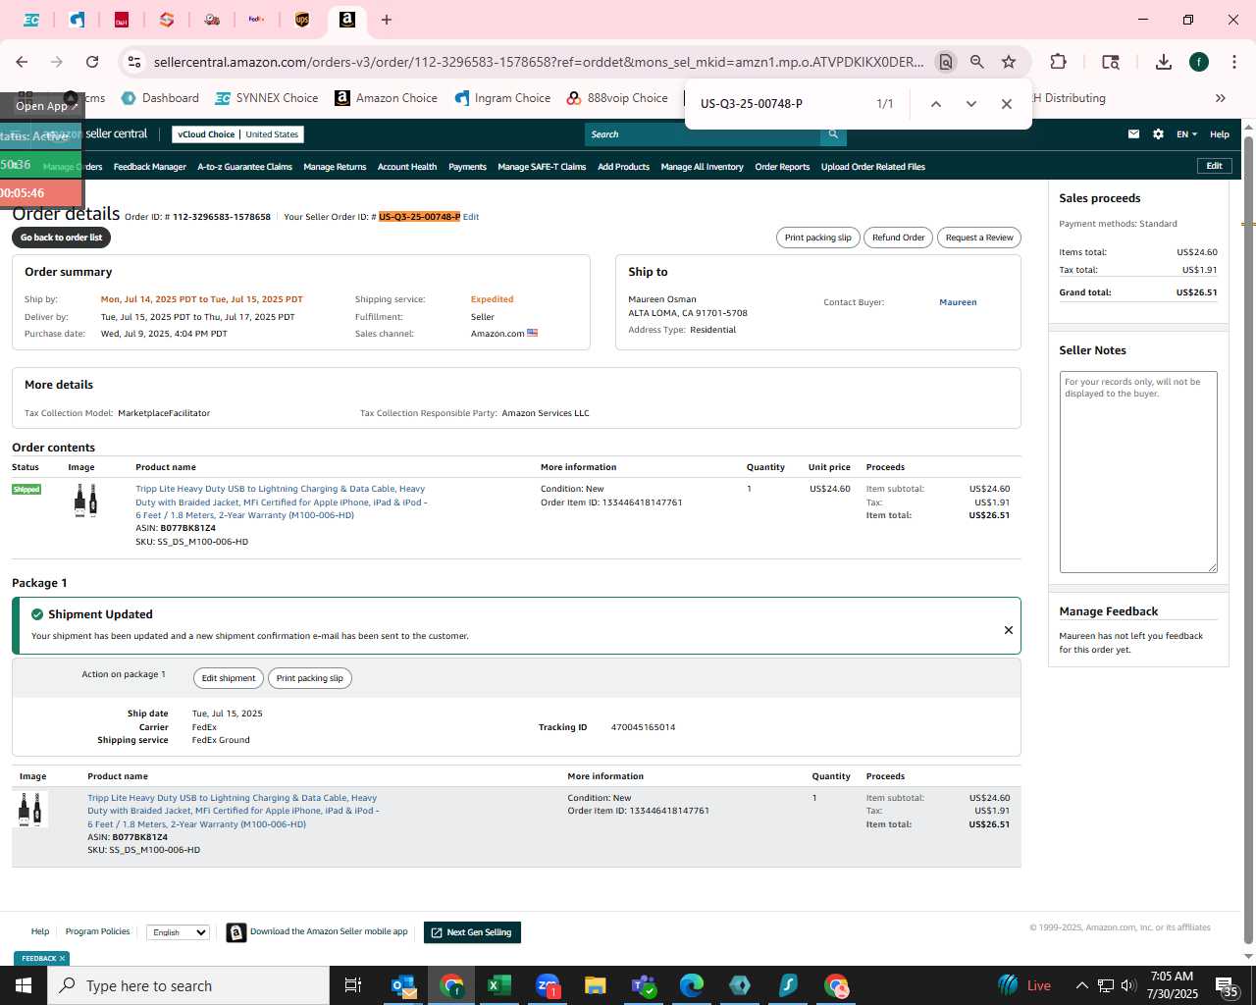Click the page vertical scrollbar
1256x1005 pixels.
(1248, 538)
